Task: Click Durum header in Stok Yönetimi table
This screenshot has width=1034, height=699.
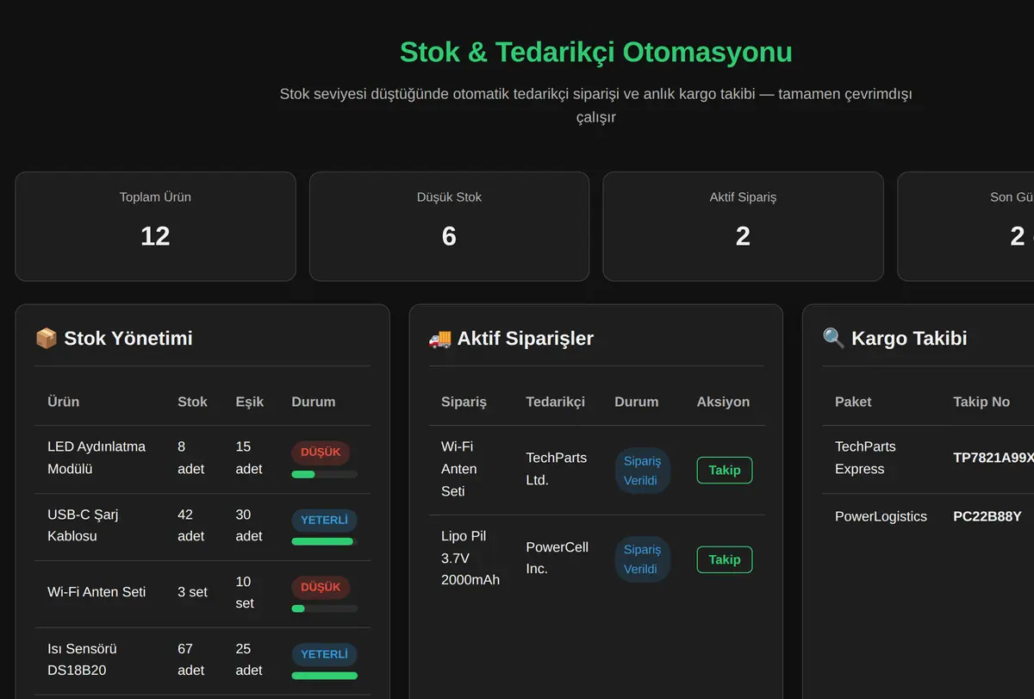Action: (x=314, y=402)
